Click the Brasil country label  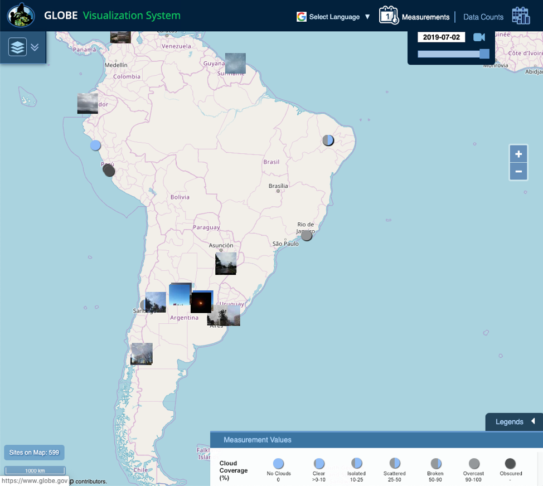(x=271, y=162)
